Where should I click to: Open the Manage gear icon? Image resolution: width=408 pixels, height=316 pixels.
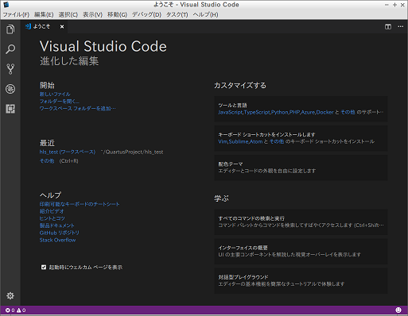pyautogui.click(x=10, y=295)
